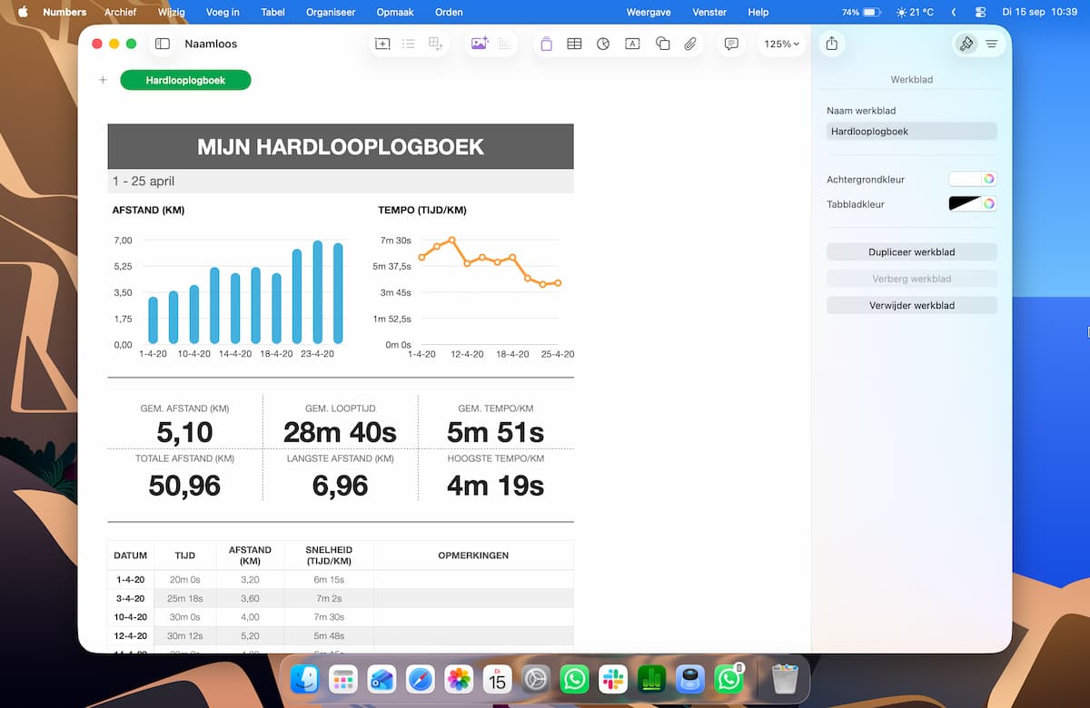1090x708 pixels.
Task: Add a new sheet with the plus button
Action: 103,80
